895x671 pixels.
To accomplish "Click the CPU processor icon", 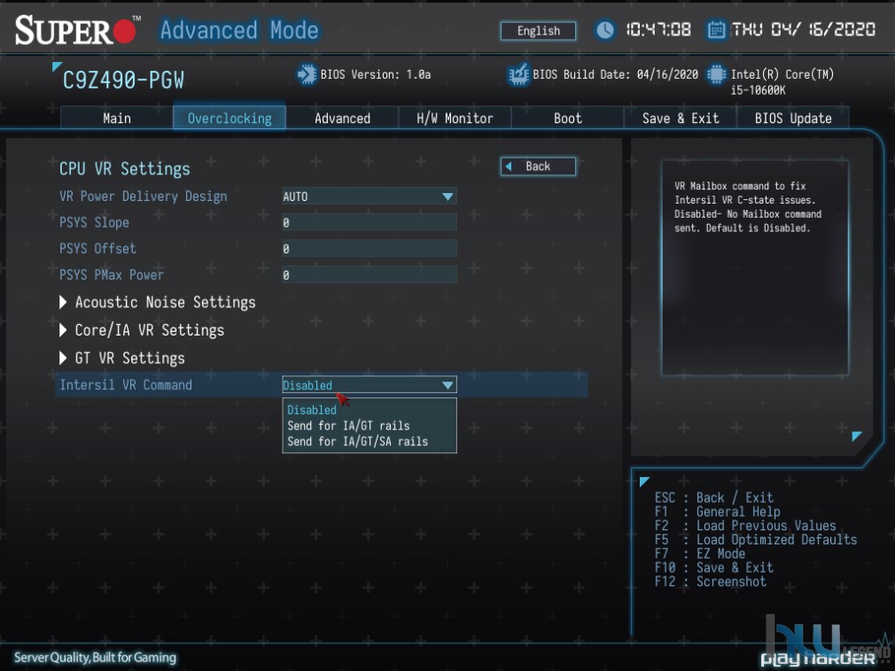I will (x=716, y=74).
